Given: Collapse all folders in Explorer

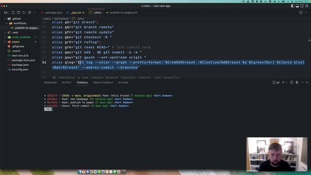Looking at the screenshot, I should 30,13.
